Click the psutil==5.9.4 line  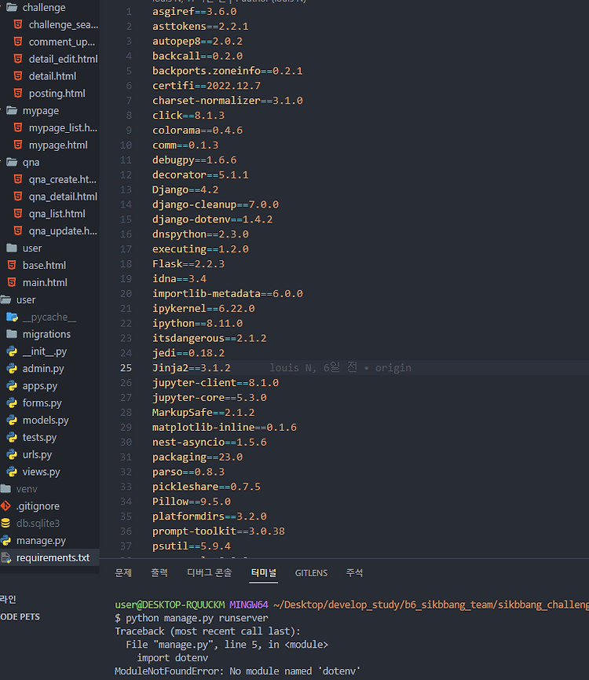pos(191,546)
